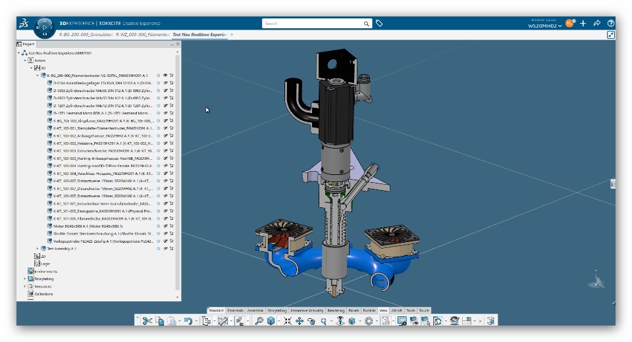Select the Zoom magnifier tool
This screenshot has width=632, height=342.
323,321
